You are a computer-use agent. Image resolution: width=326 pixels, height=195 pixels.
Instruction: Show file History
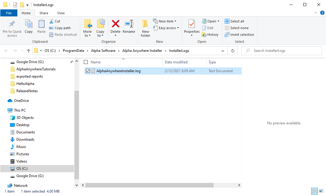tap(210, 35)
